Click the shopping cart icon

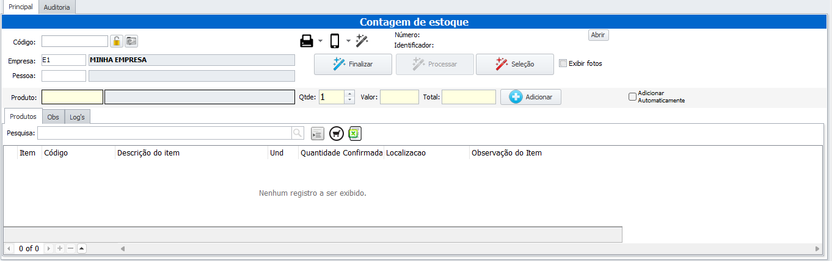click(337, 134)
